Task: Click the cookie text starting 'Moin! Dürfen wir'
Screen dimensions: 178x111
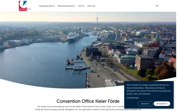Action: (x=149, y=89)
